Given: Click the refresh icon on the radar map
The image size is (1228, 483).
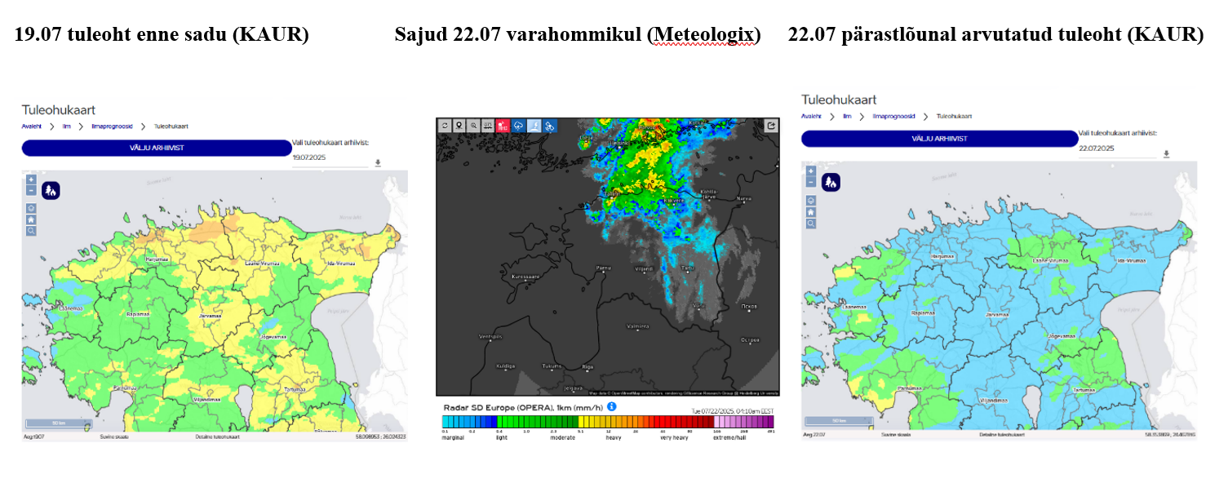Looking at the screenshot, I should tap(445, 126).
